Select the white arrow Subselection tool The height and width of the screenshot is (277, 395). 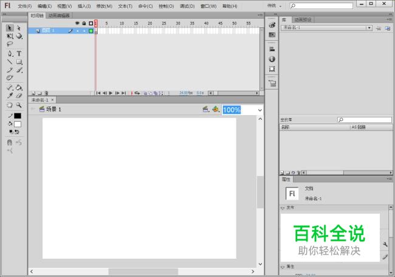coord(19,28)
